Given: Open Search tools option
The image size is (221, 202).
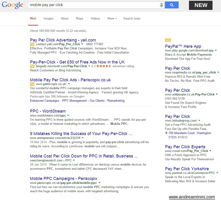Looking at the screenshot, I should [131, 18].
